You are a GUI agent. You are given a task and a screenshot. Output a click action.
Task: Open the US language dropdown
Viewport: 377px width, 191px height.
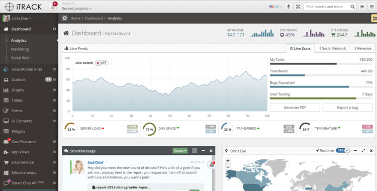[275, 7]
